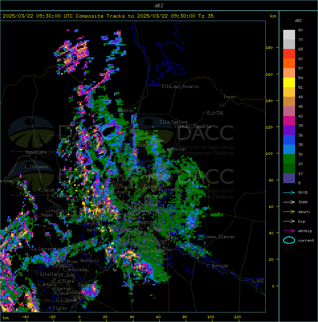
Task: Click the TUNUYAN place label
Action: click(81, 298)
